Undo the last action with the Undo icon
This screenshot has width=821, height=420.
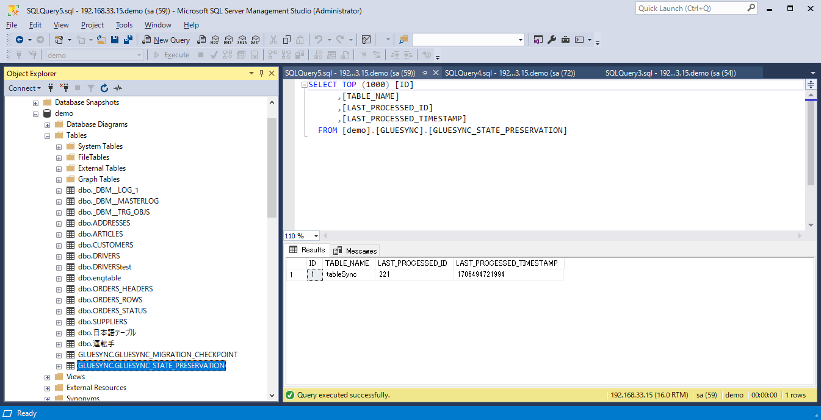(318, 40)
